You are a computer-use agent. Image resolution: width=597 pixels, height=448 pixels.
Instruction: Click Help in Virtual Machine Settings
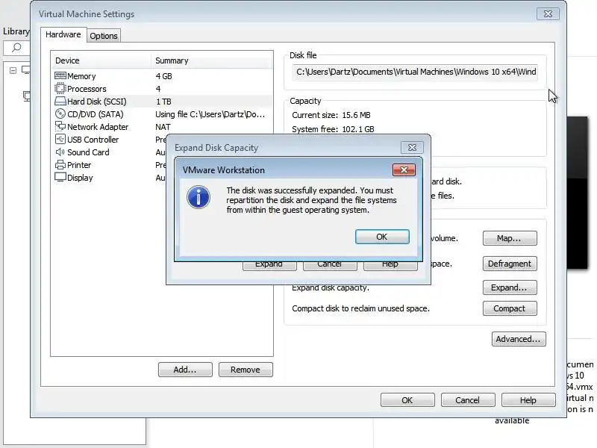(x=528, y=400)
